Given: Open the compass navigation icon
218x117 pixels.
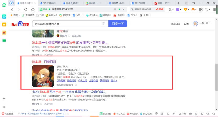Looking at the screenshot, I should [x=12, y=3].
